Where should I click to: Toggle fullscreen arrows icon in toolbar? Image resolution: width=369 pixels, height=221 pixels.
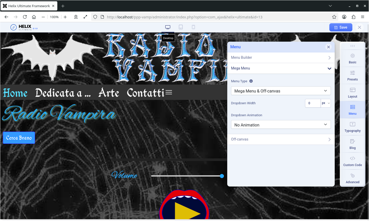(85, 17)
